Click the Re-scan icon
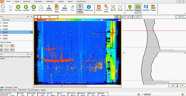The image size is (186, 96). 41,7
